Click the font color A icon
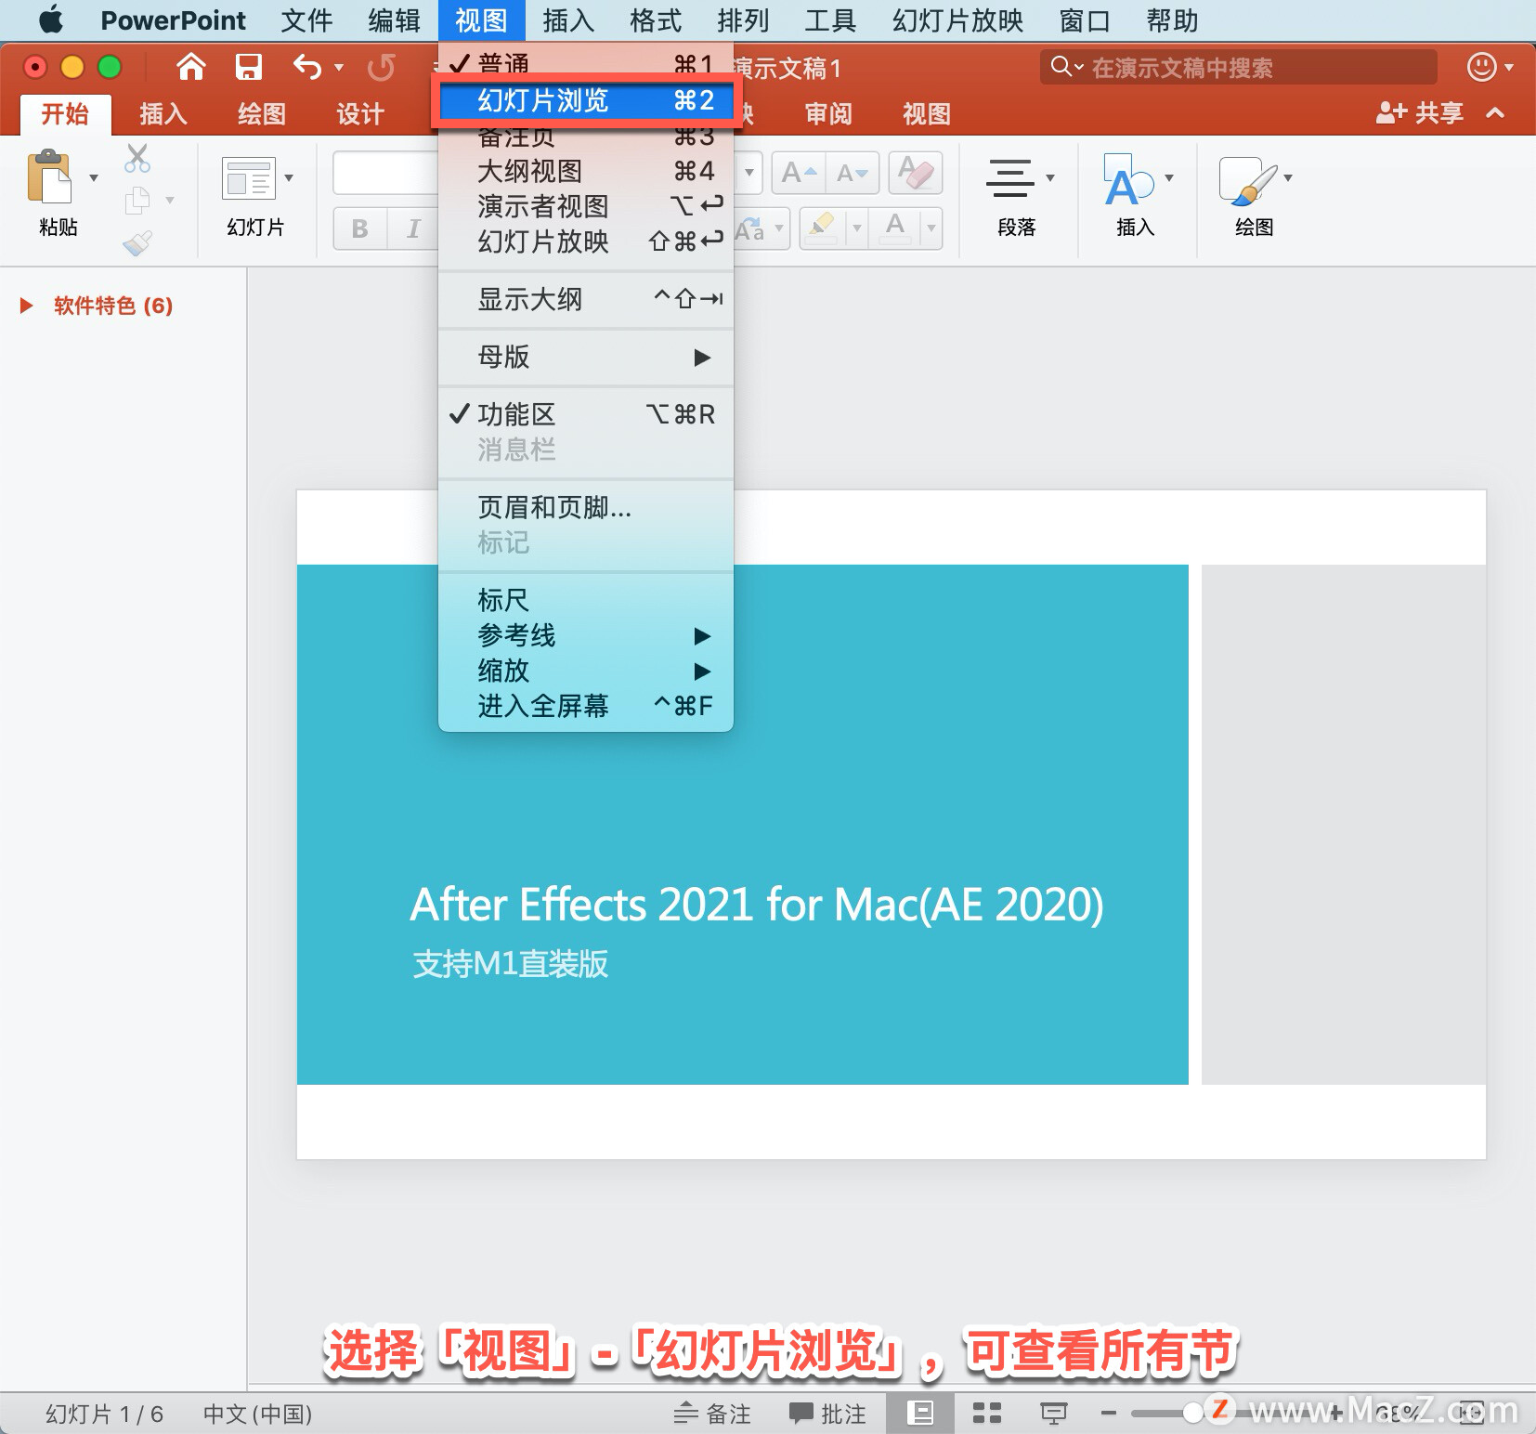 click(x=895, y=227)
